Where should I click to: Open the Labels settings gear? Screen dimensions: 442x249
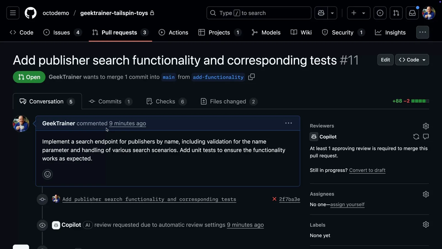tap(426, 224)
